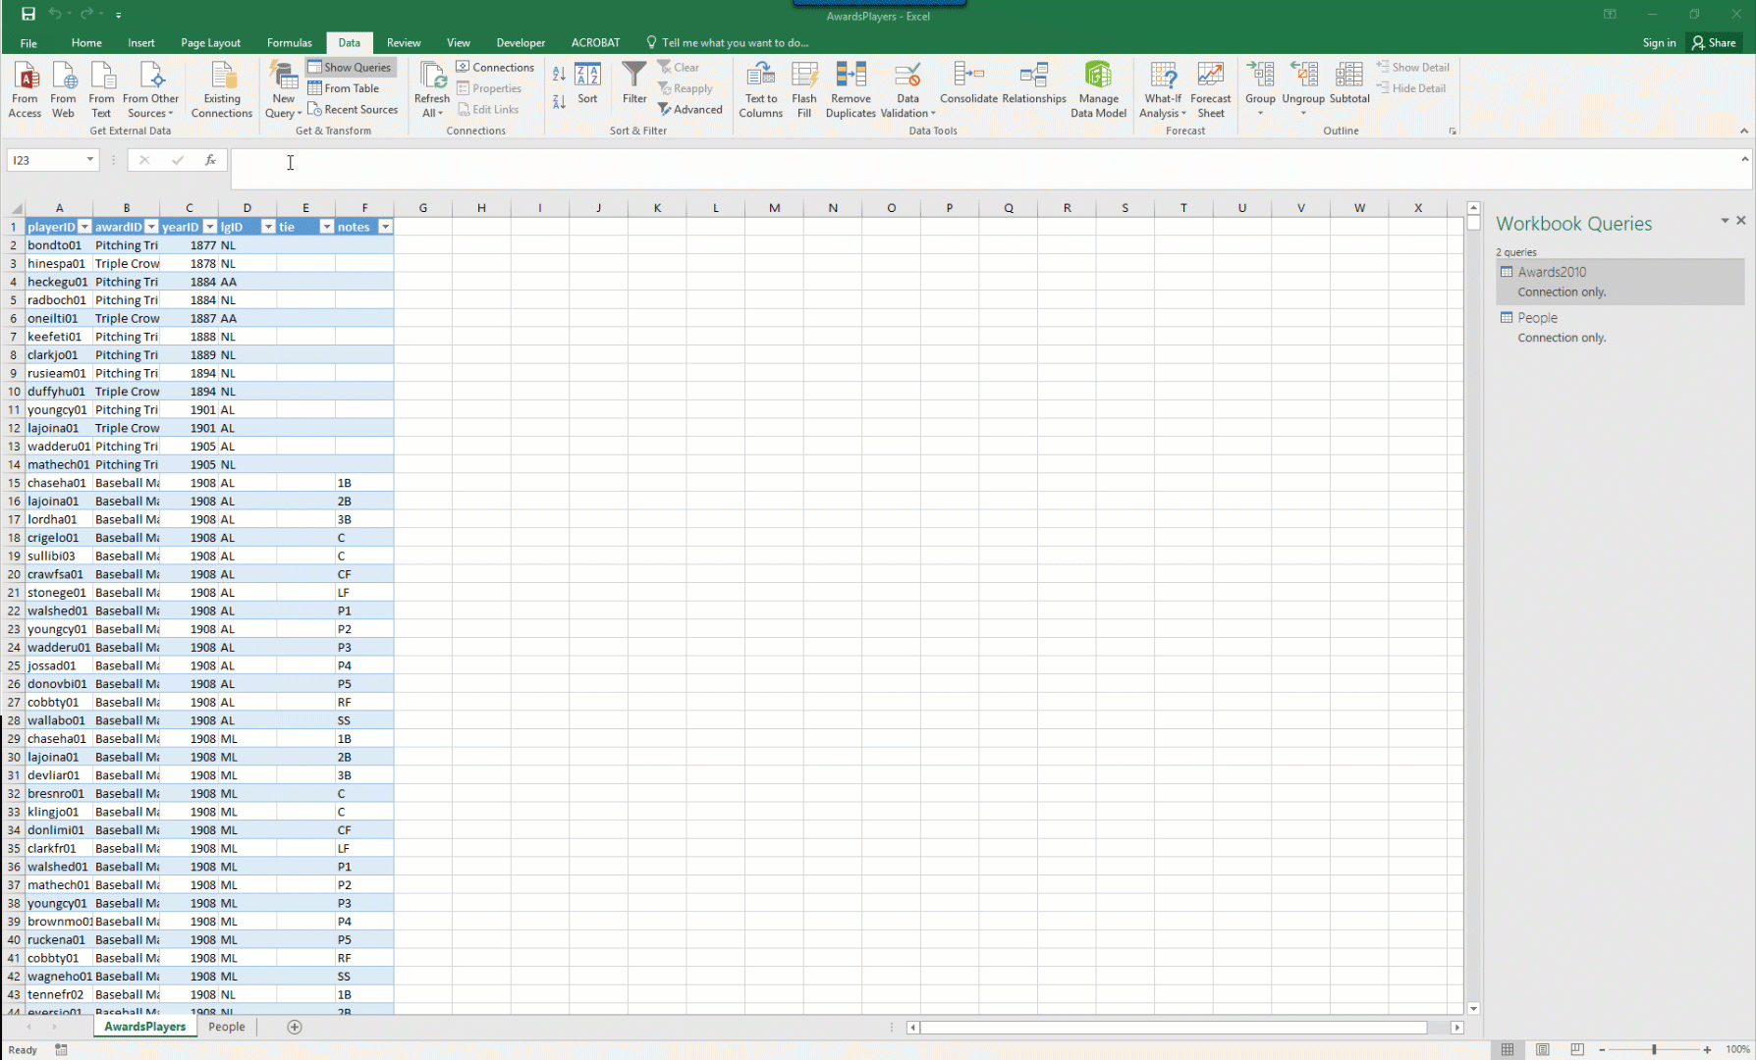1756x1060 pixels.
Task: Switch to Page Break Preview view
Action: 1576,1049
